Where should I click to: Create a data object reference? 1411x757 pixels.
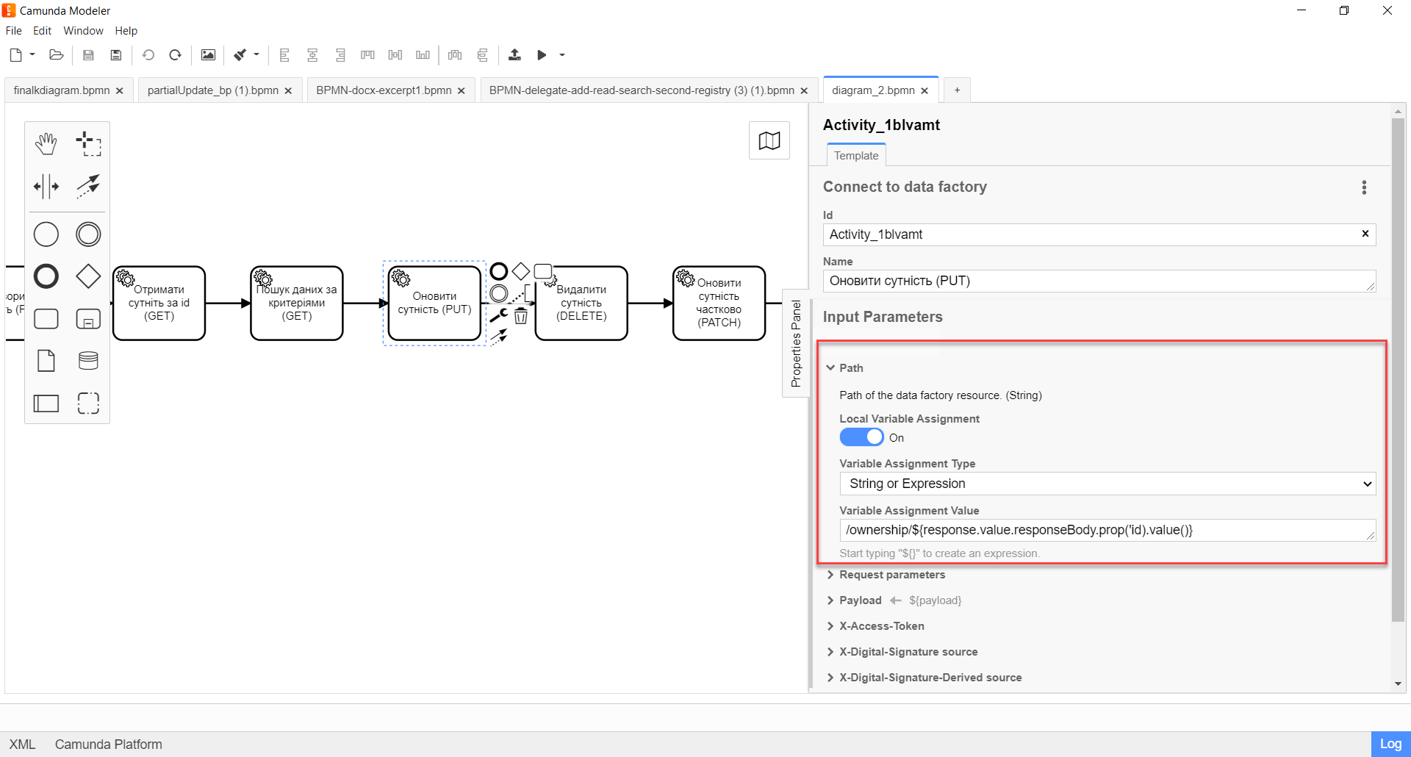[x=46, y=361]
